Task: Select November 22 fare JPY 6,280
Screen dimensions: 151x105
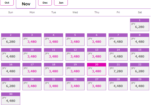Action: [140, 69]
